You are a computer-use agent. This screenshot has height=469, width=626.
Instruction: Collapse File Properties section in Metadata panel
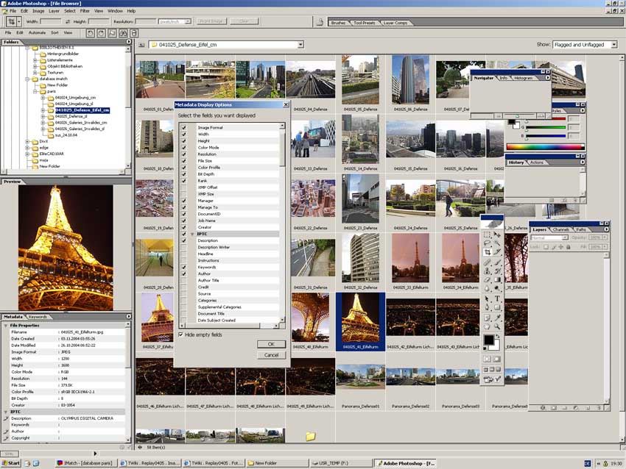click(6, 326)
